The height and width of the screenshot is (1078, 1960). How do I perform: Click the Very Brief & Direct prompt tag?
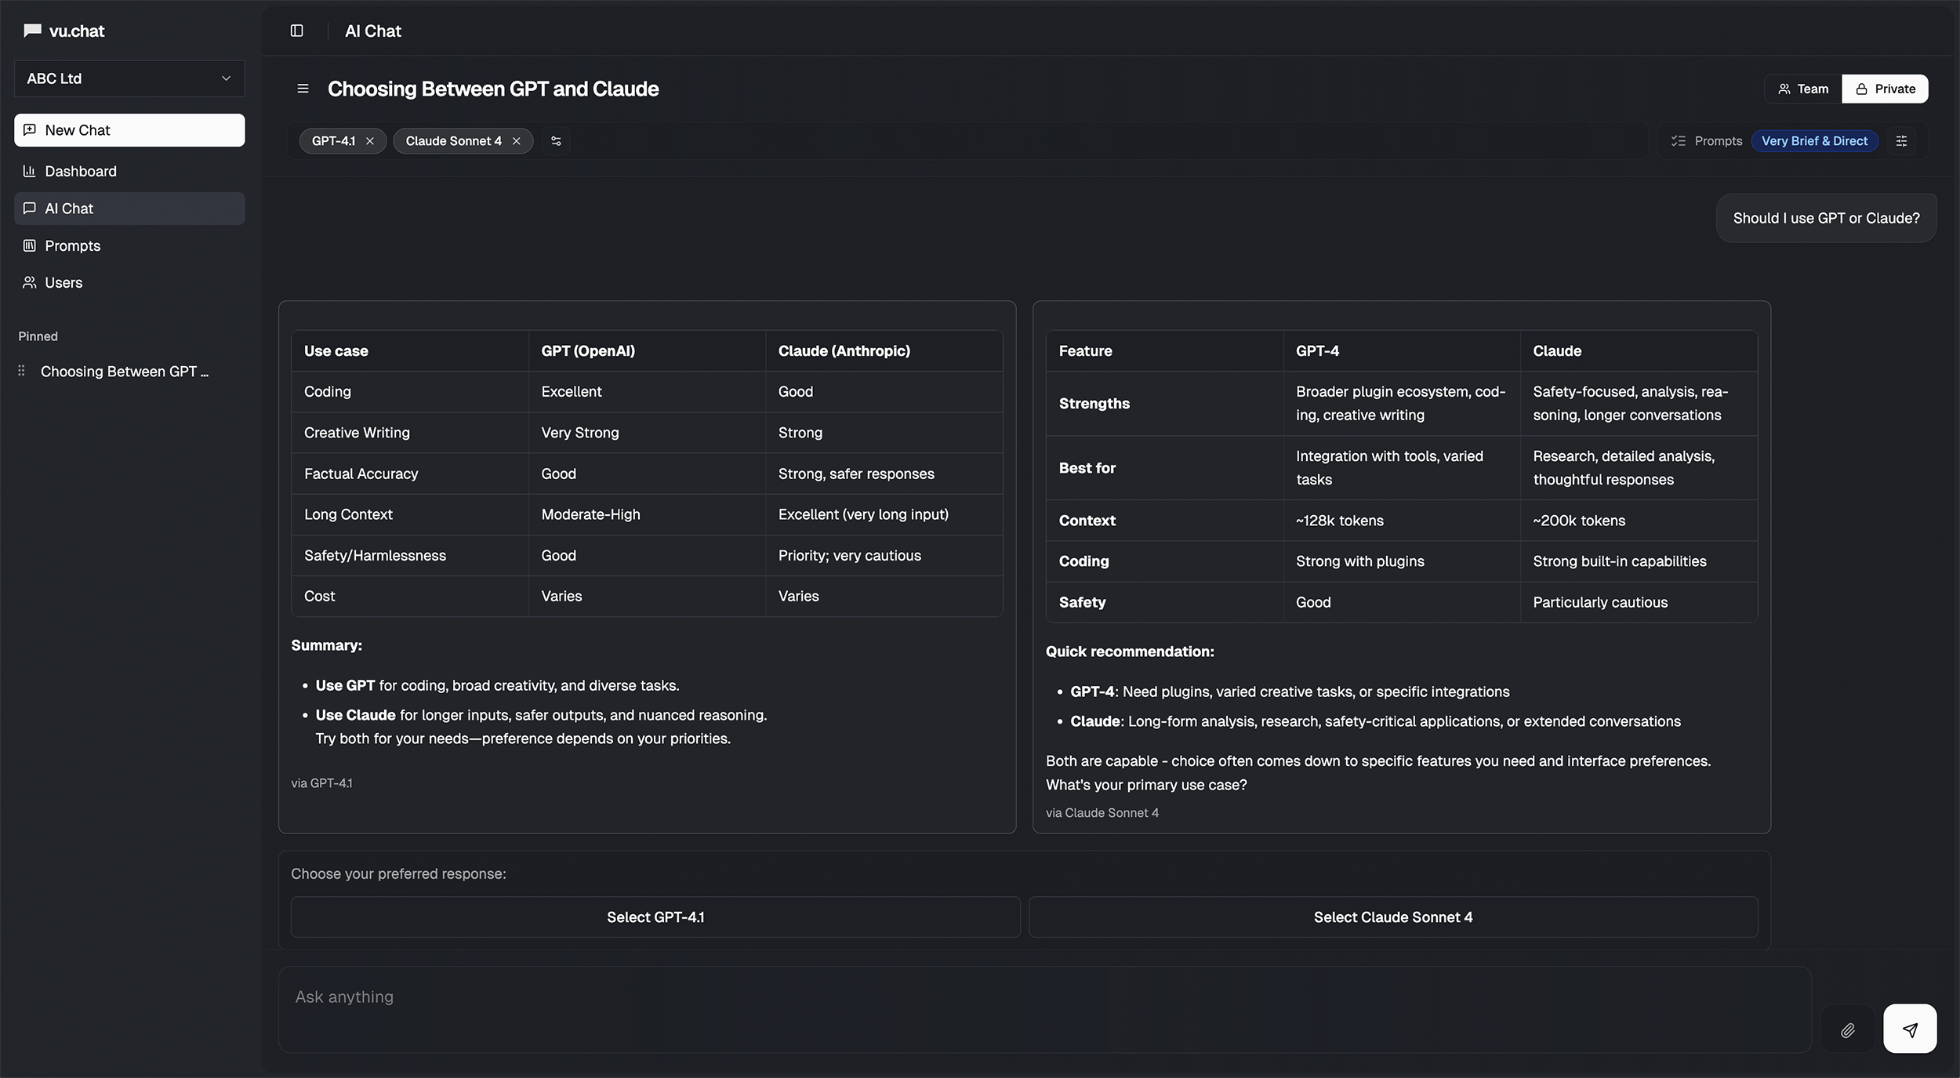click(1814, 141)
